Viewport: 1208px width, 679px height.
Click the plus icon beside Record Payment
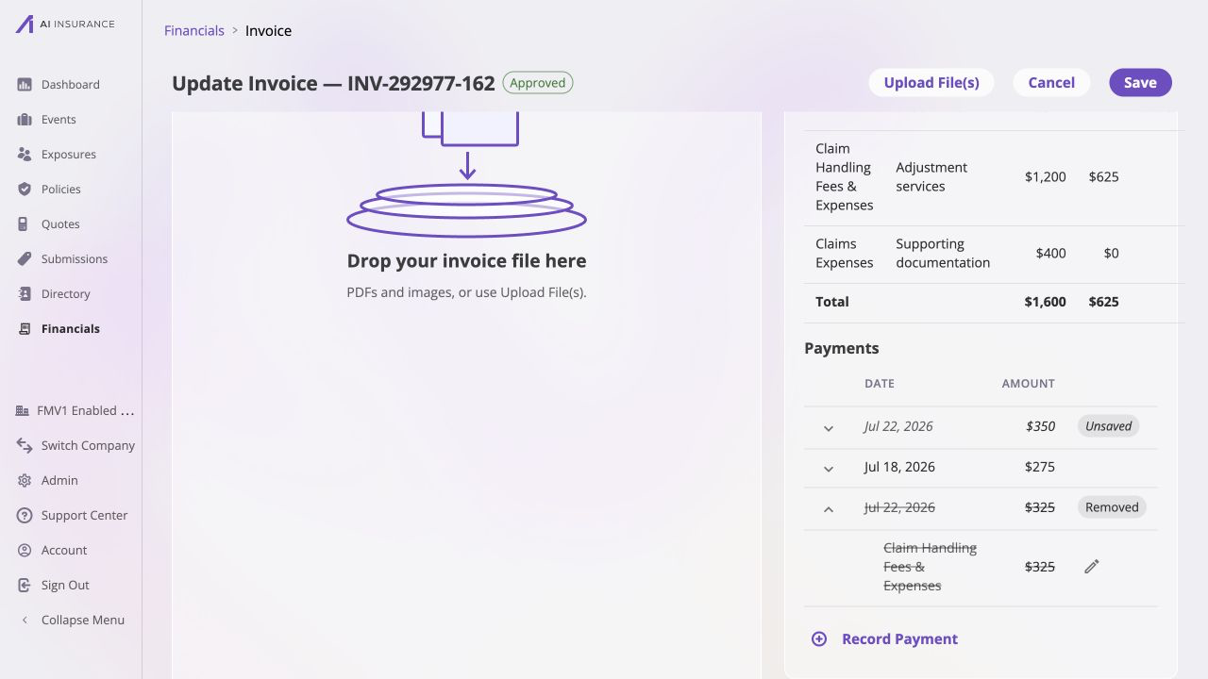pyautogui.click(x=819, y=639)
